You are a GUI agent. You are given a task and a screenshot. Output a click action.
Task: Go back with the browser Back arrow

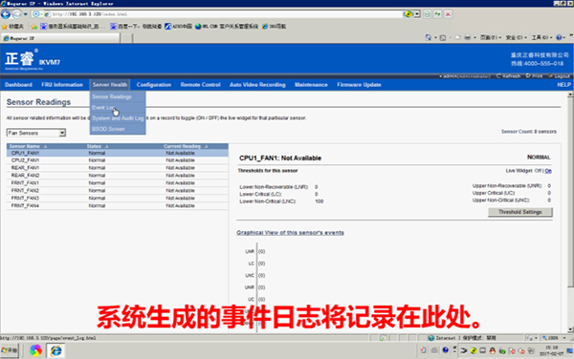6,14
